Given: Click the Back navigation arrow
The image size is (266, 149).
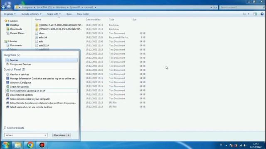Looking at the screenshot, I should [x=4, y=7].
